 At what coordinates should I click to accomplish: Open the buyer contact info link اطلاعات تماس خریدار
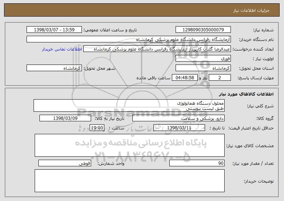tap(62, 49)
